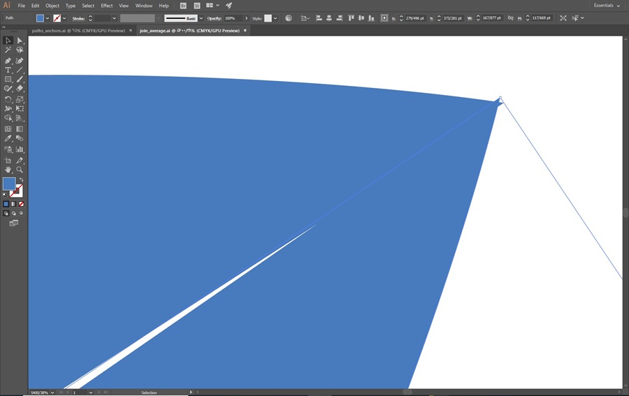
Task: Set paint mode to Color
Action: coord(6,204)
